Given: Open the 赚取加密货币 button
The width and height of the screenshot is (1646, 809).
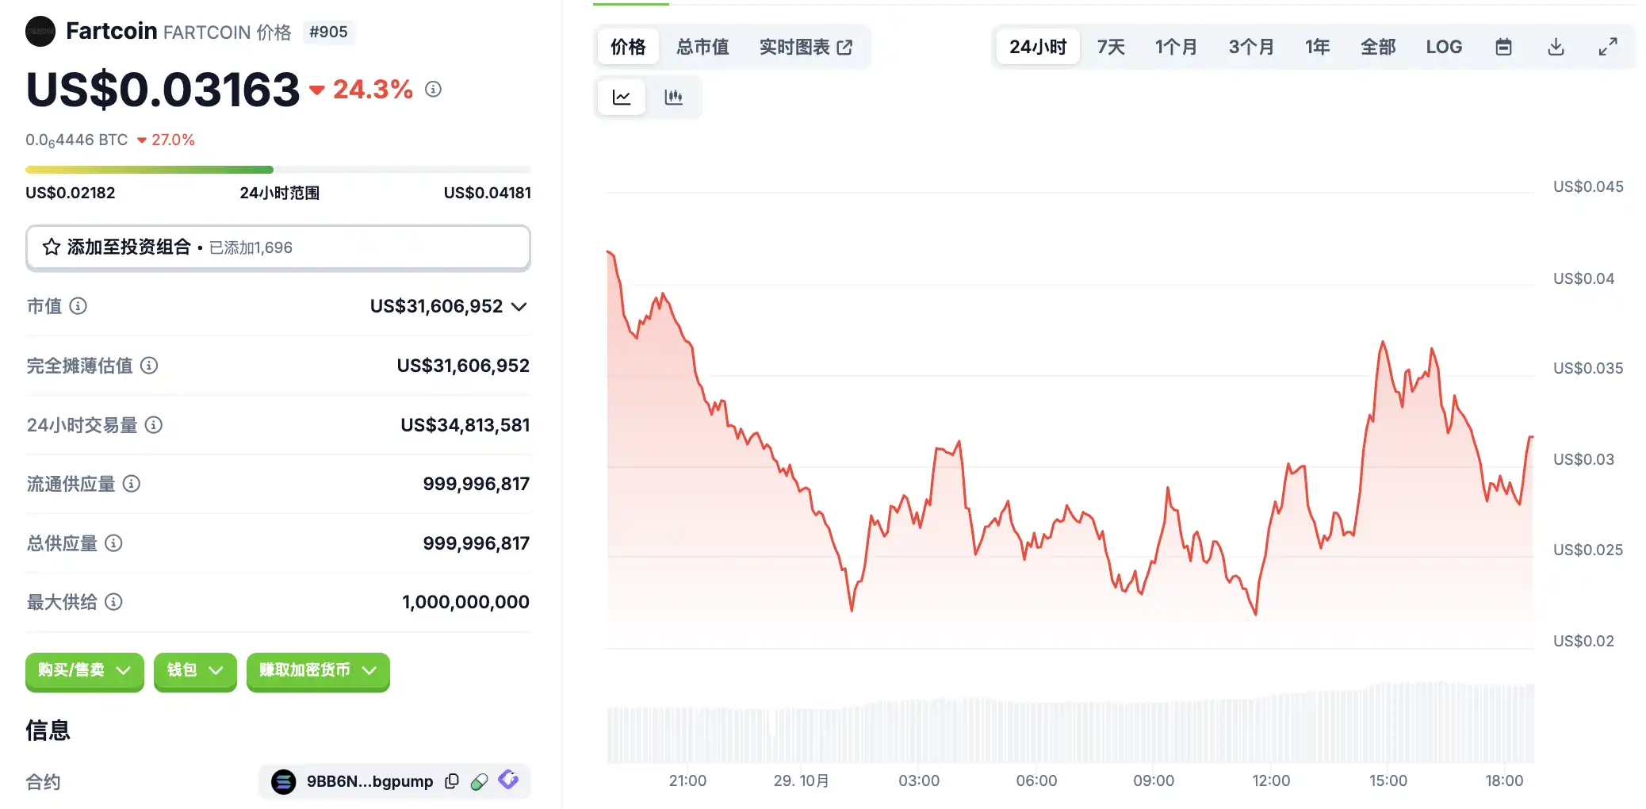Looking at the screenshot, I should (x=317, y=671).
